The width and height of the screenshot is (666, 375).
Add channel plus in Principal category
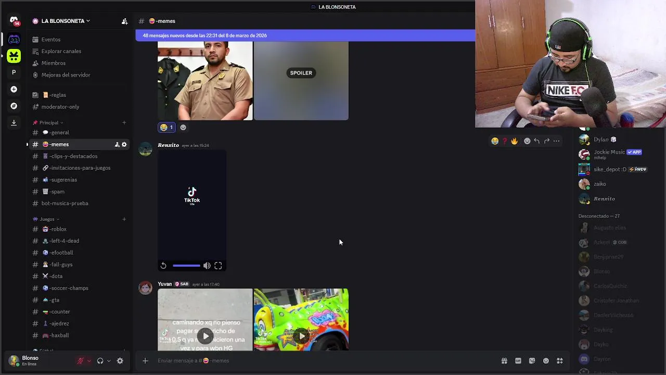pyautogui.click(x=124, y=122)
